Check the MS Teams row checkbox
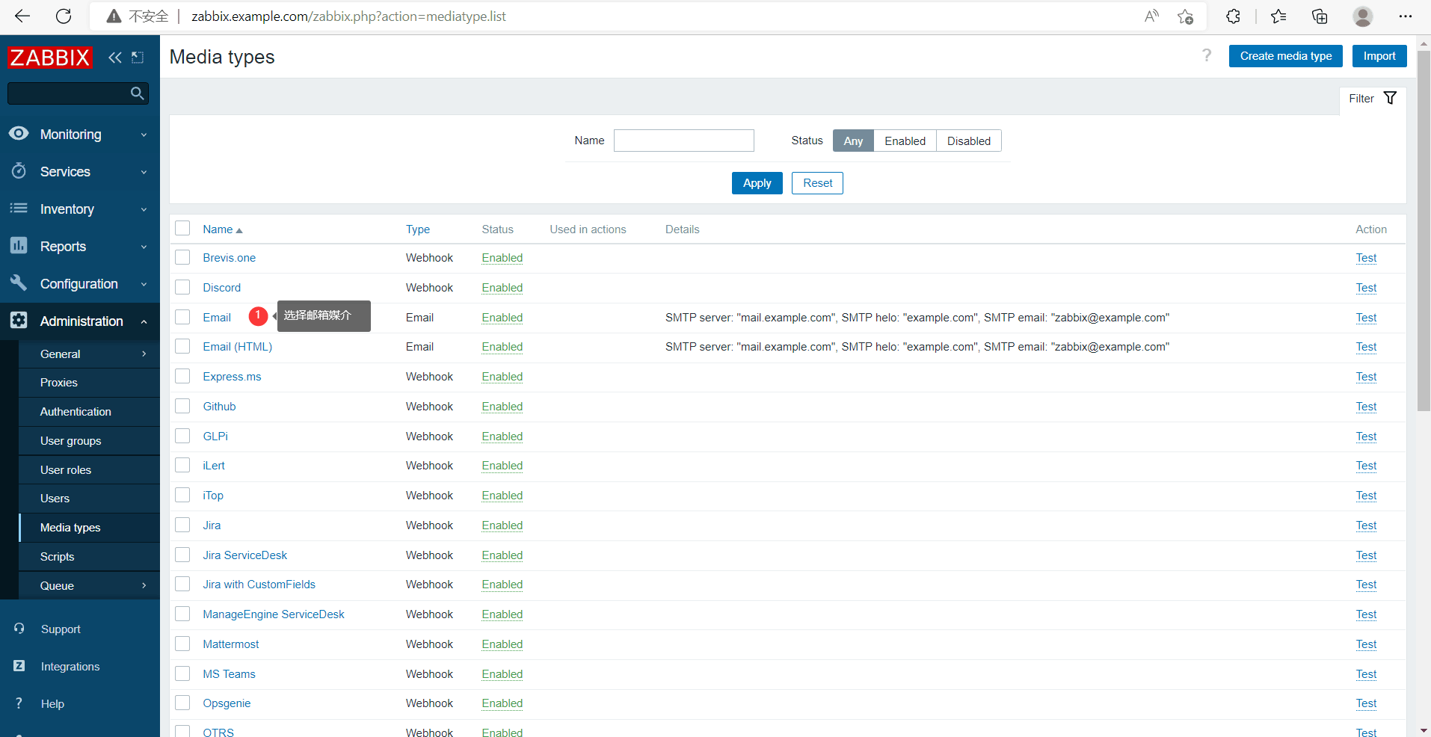This screenshot has height=737, width=1431. click(182, 673)
